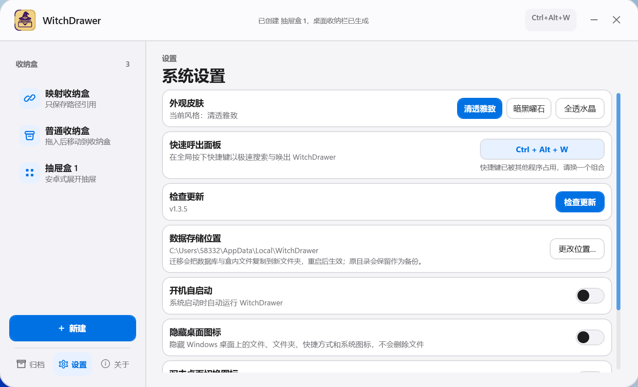638x387 pixels.
Task: Click the 收纳盒 count number 3
Action: click(x=128, y=64)
